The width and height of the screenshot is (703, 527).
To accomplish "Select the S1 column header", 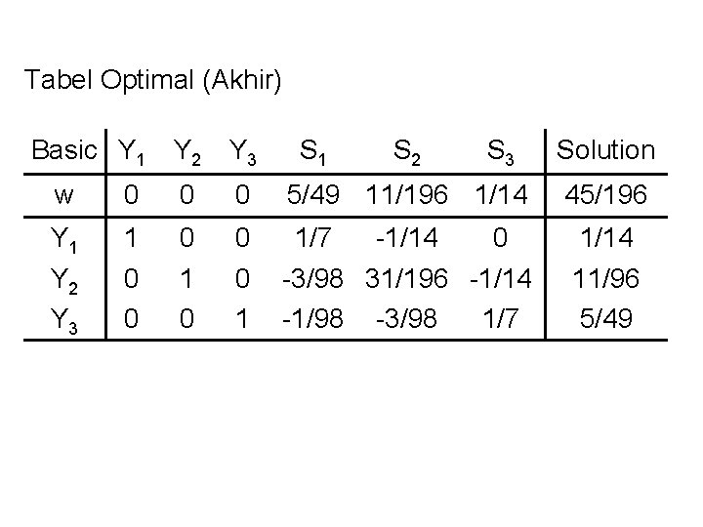I will pyautogui.click(x=313, y=151).
